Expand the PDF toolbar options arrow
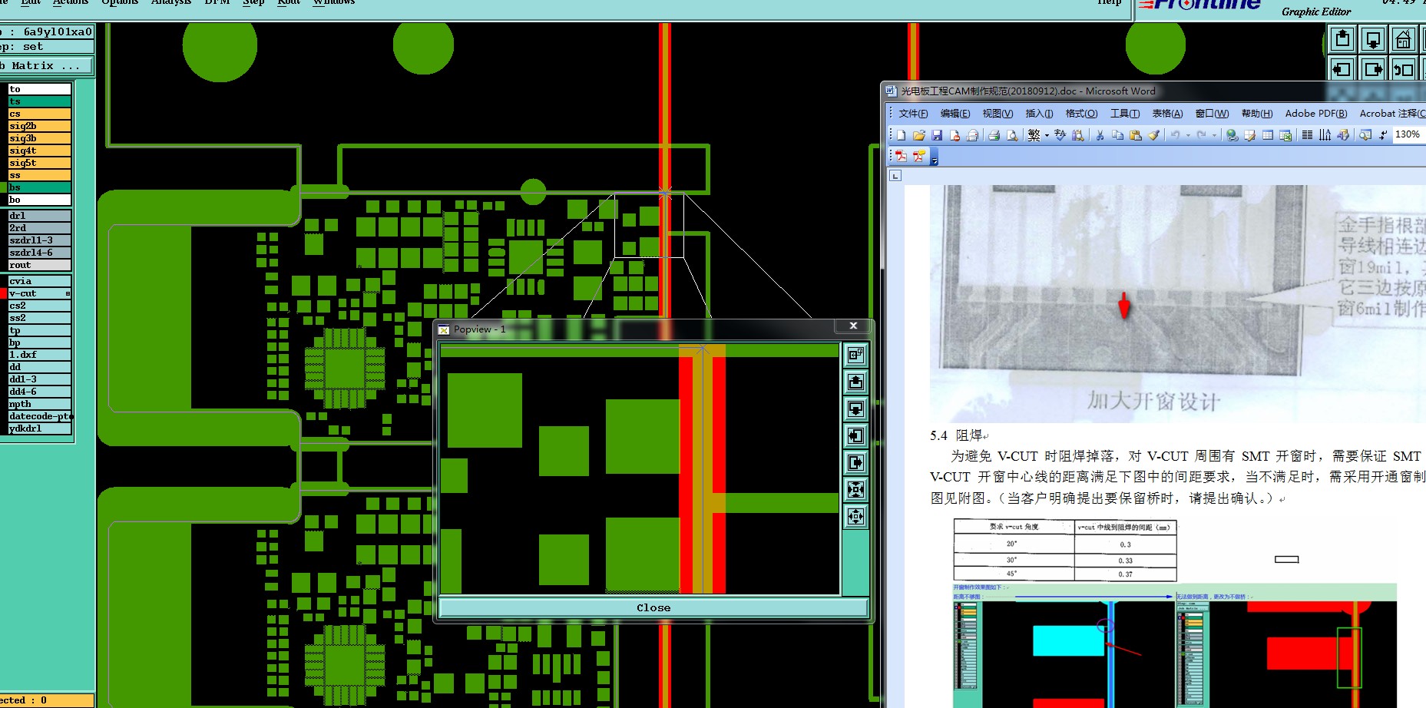Viewport: 1426px width, 708px height. point(934,158)
